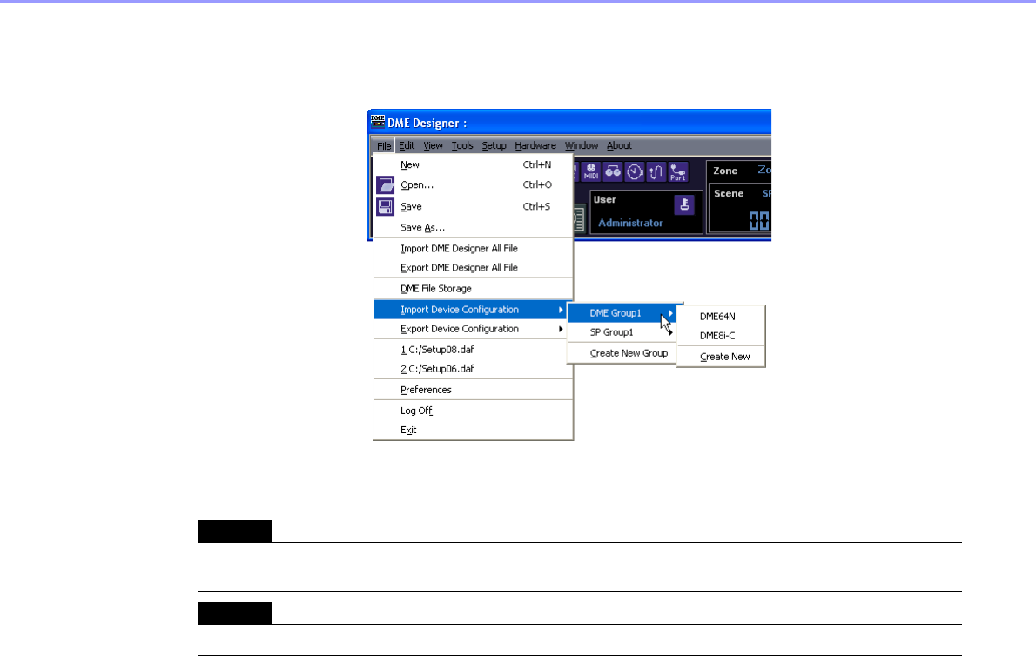
Task: Click the Administrator user name text
Action: pos(630,223)
